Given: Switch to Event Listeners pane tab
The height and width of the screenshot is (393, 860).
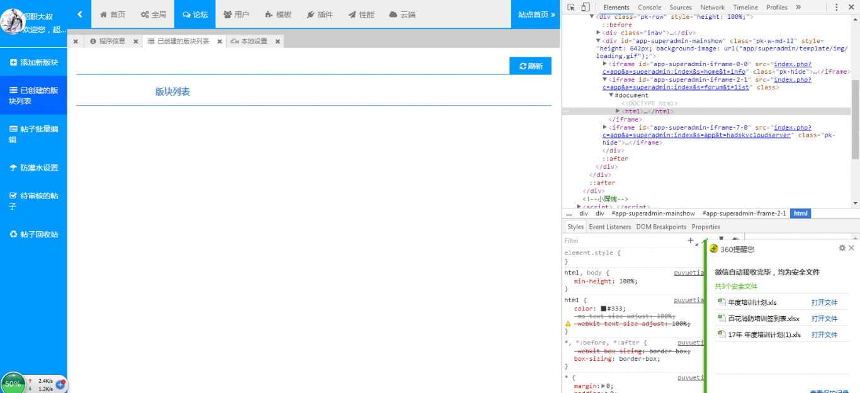Looking at the screenshot, I should click(610, 227).
